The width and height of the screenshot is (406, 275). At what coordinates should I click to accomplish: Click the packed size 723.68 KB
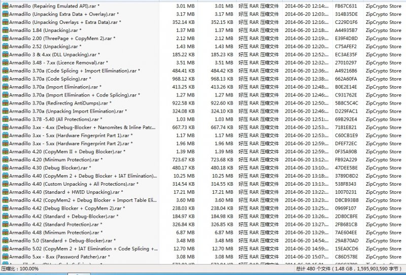(222, 159)
